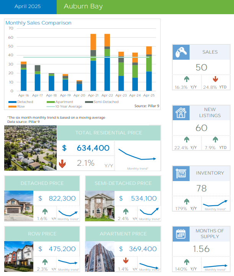Click green up arrow above 179% inventory
Screen dimensions: 234x276
pyautogui.click(x=187, y=201)
